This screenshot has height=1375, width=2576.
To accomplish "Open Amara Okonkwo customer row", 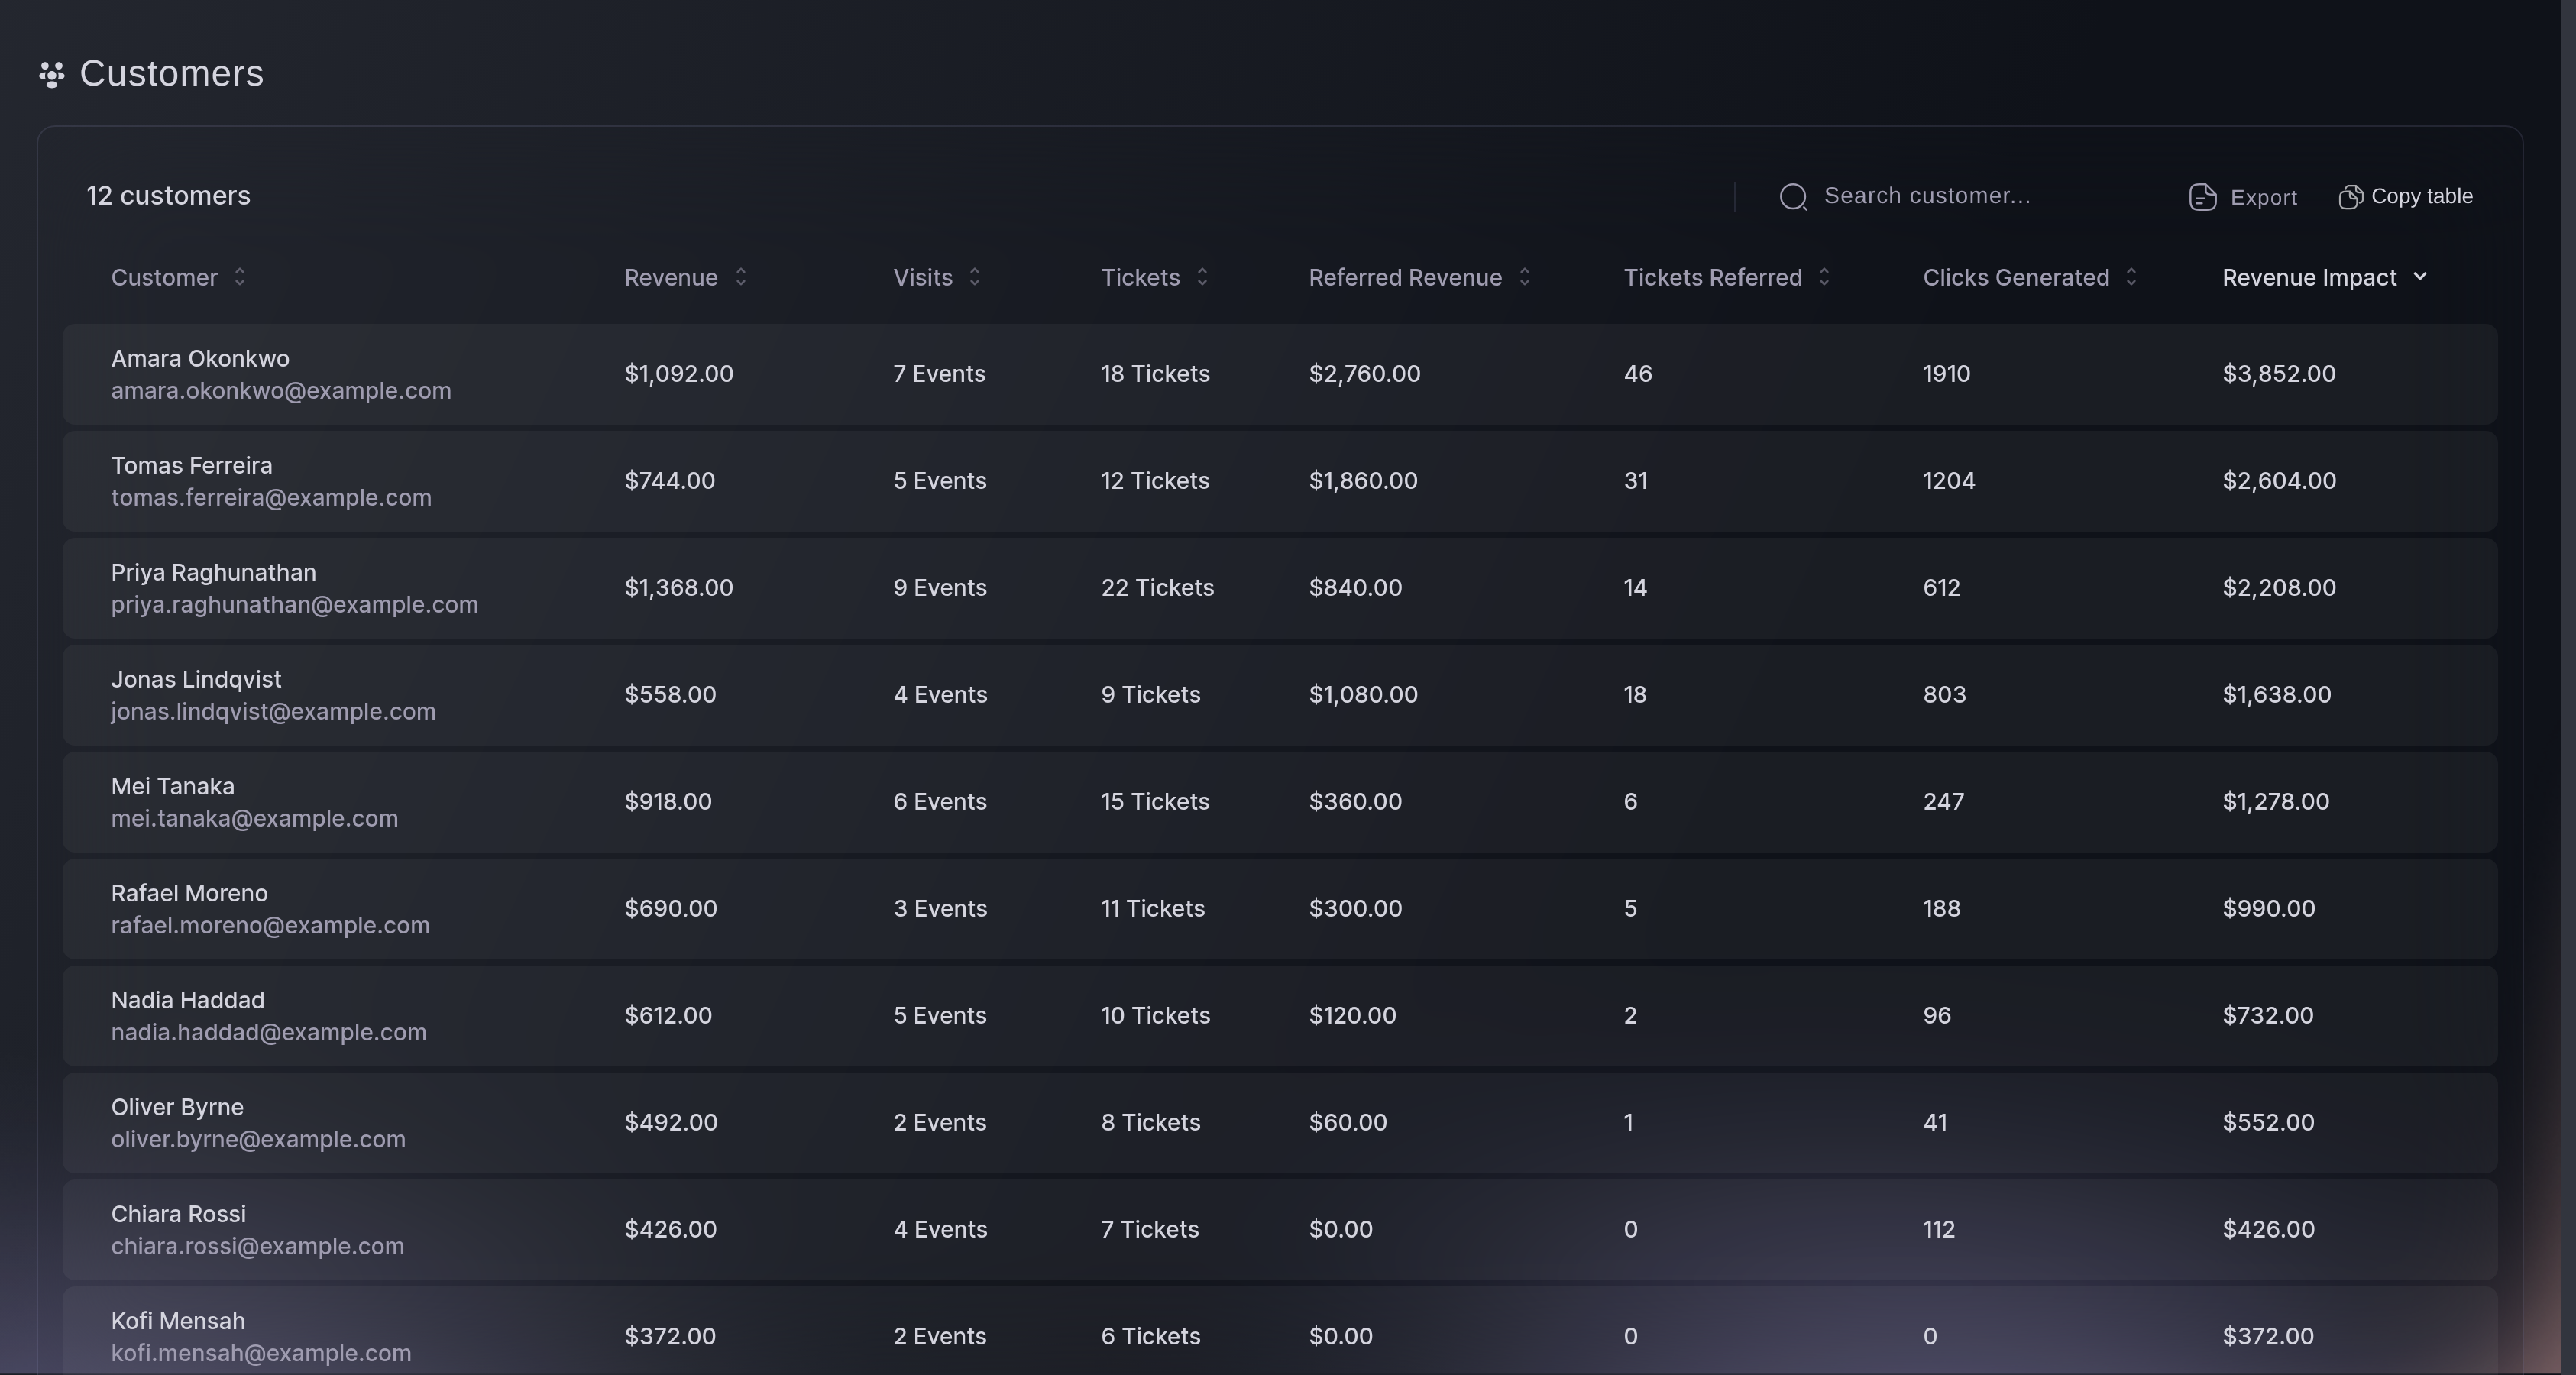I will [1280, 374].
